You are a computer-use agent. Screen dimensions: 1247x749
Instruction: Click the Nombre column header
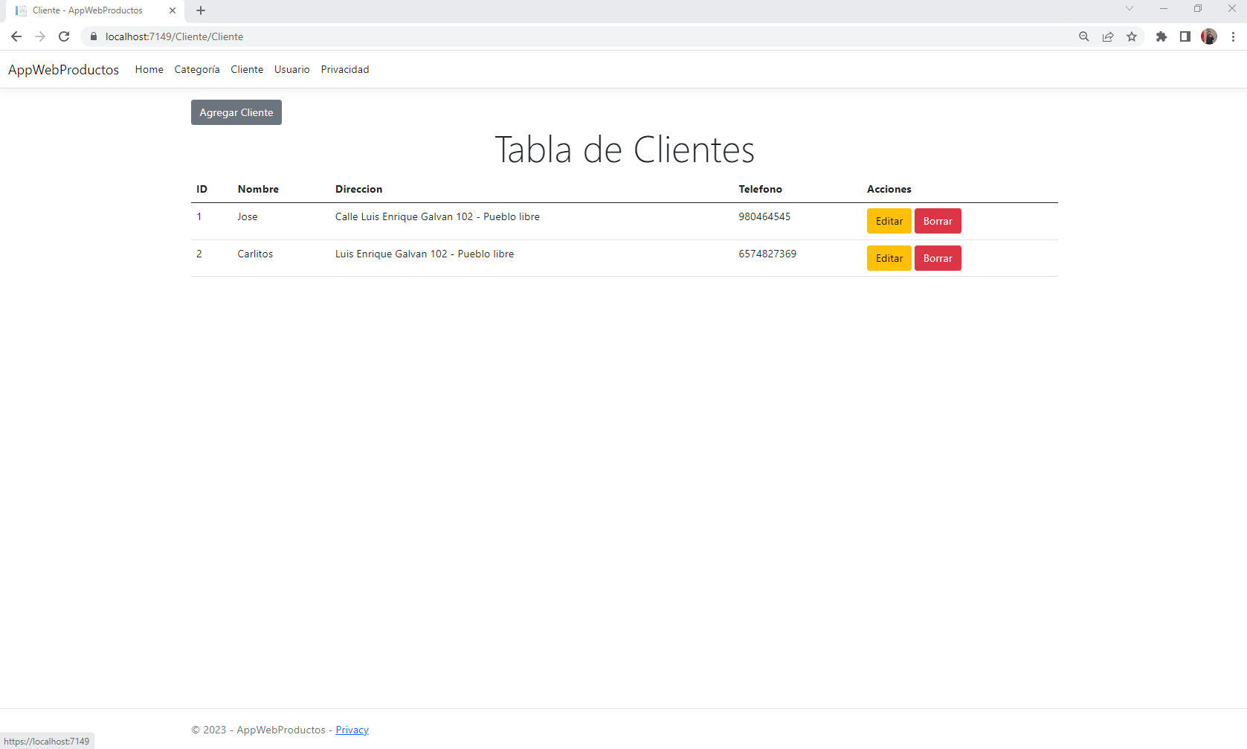[258, 189]
